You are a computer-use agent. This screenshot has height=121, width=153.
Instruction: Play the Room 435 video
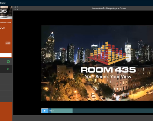tap(45, 111)
